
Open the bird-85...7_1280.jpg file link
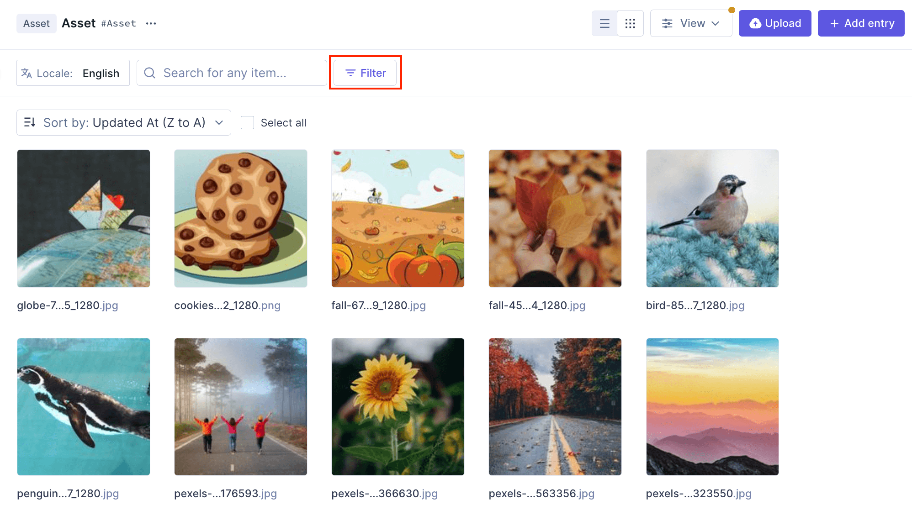point(695,305)
